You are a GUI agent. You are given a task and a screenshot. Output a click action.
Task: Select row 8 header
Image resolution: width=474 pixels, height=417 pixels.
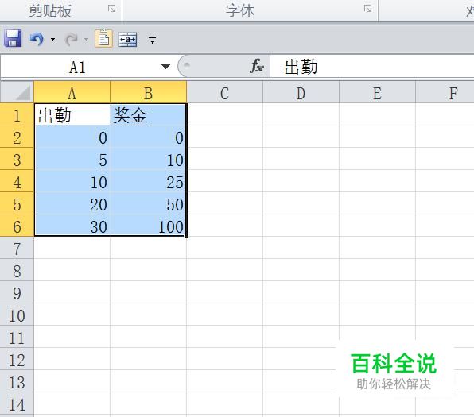click(17, 270)
